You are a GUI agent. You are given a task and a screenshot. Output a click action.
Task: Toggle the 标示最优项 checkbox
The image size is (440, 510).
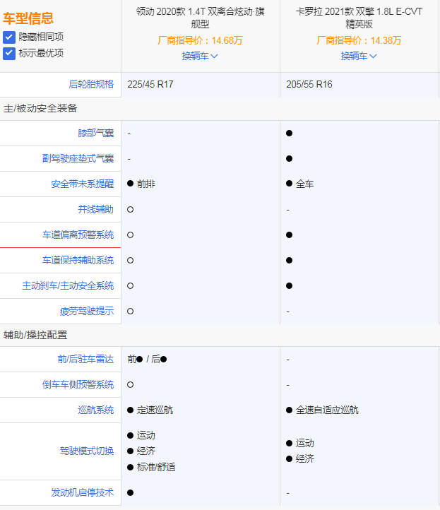click(9, 53)
